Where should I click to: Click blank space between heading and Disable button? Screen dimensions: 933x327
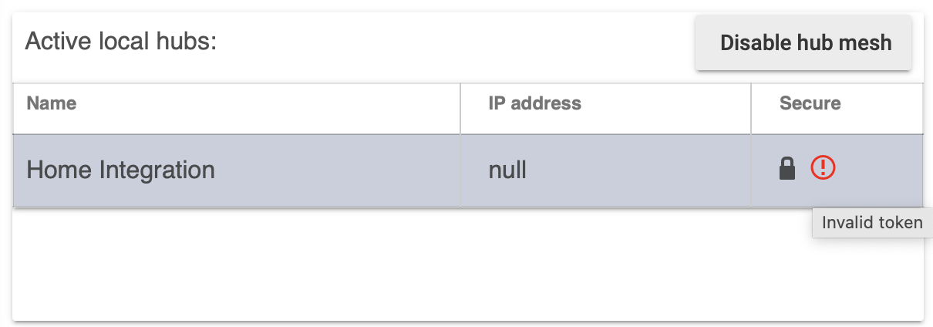click(x=455, y=42)
